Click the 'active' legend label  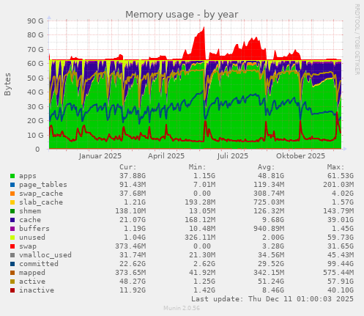point(32,282)
